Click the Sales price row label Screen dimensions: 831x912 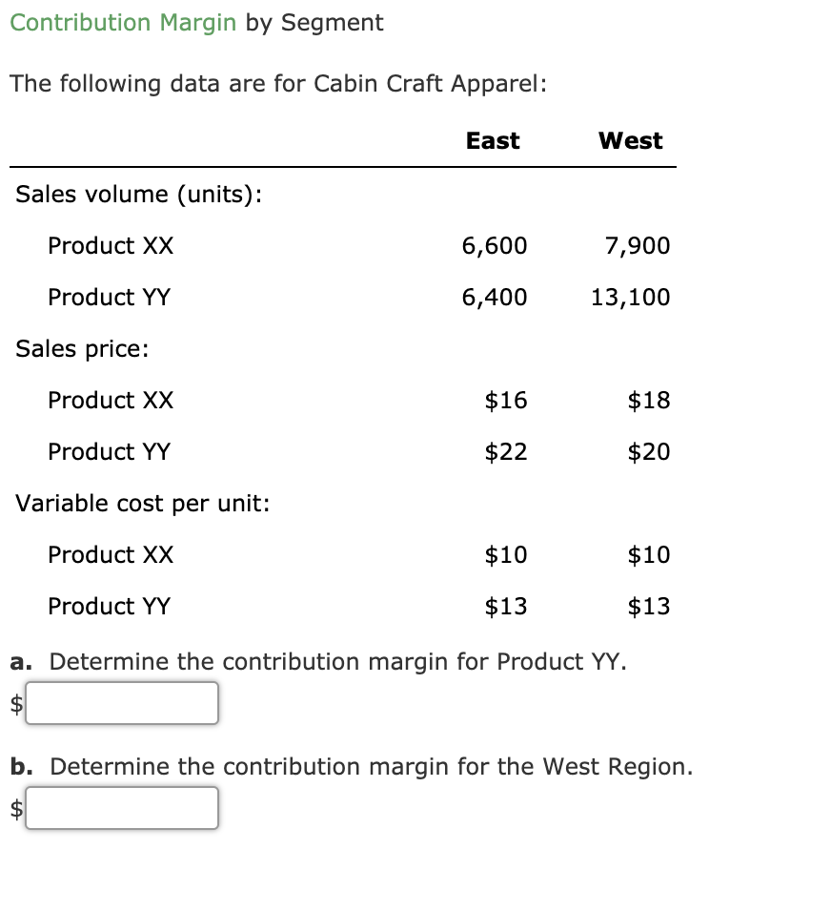tap(81, 349)
